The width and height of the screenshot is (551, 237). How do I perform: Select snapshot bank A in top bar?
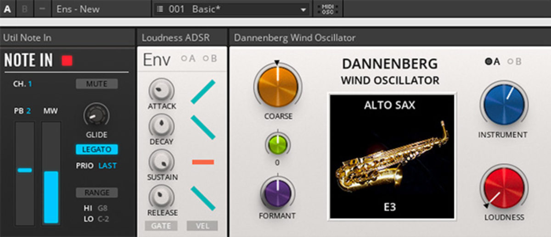(8, 9)
